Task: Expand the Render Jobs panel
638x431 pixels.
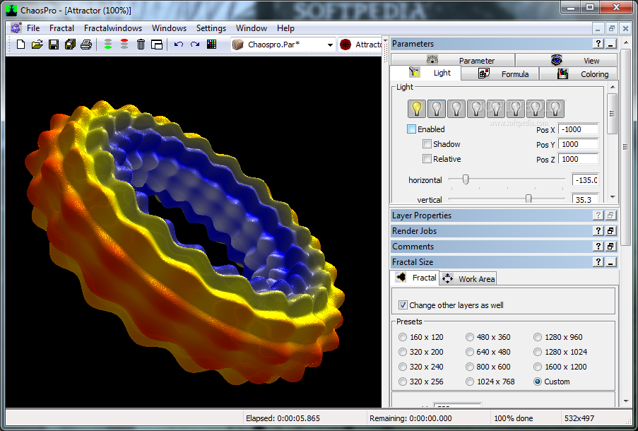Action: (x=610, y=231)
